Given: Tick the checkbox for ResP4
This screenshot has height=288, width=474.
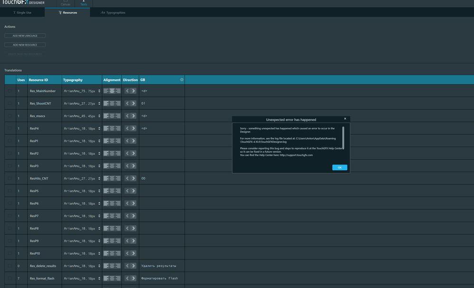Looking at the screenshot, I should coord(9,128).
